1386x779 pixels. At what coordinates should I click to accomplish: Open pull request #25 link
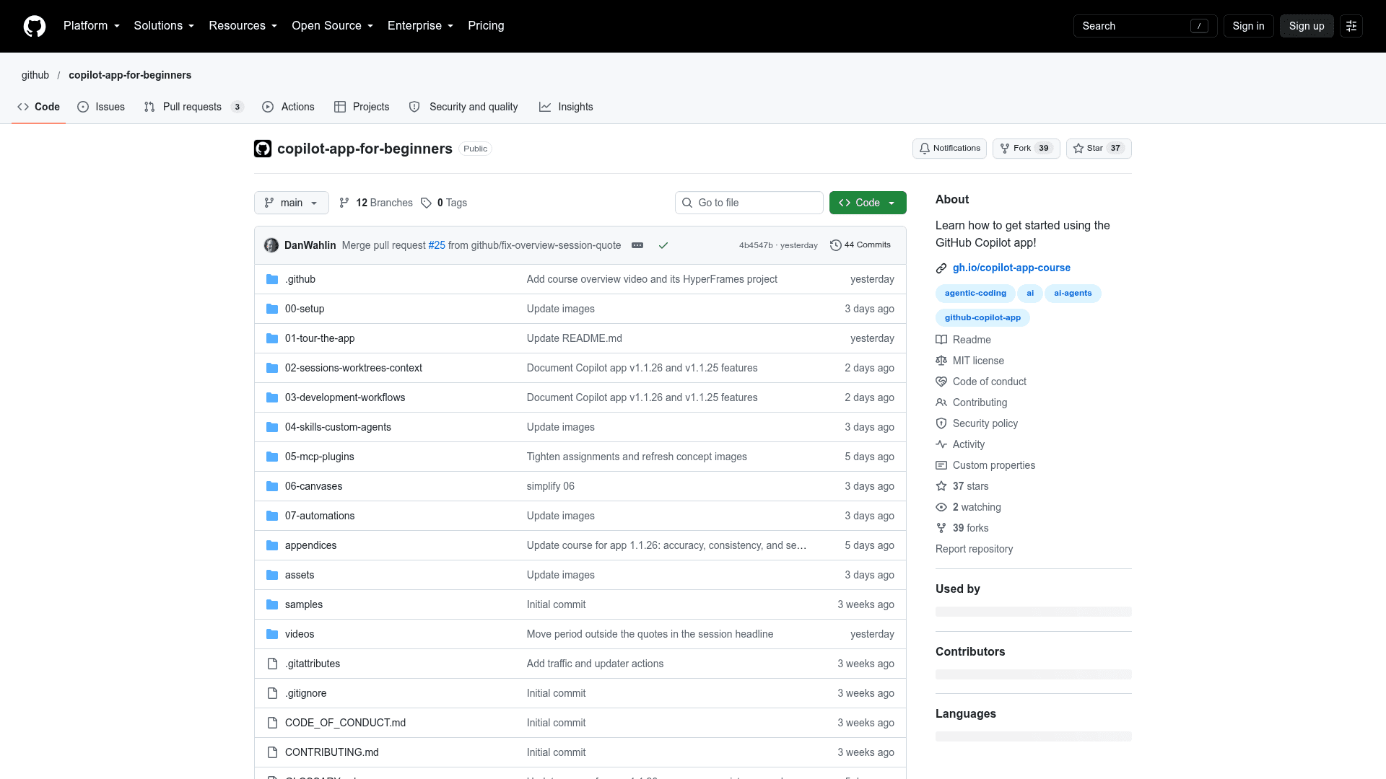pos(437,245)
